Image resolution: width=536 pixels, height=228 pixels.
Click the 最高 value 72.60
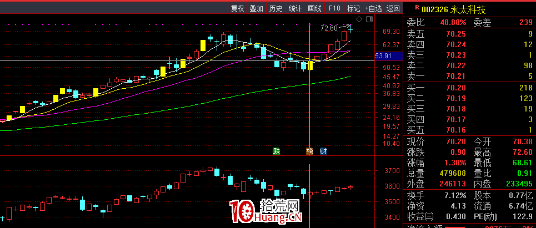click(523, 152)
